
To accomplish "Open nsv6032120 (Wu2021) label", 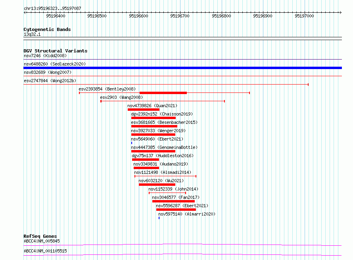I will point(161,181).
